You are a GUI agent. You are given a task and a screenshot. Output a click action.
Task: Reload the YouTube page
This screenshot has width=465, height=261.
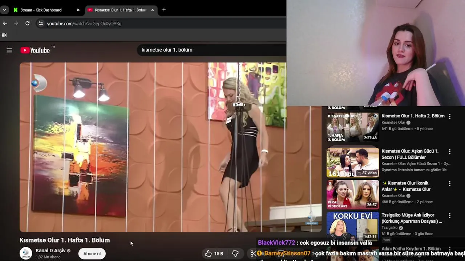pos(27,23)
